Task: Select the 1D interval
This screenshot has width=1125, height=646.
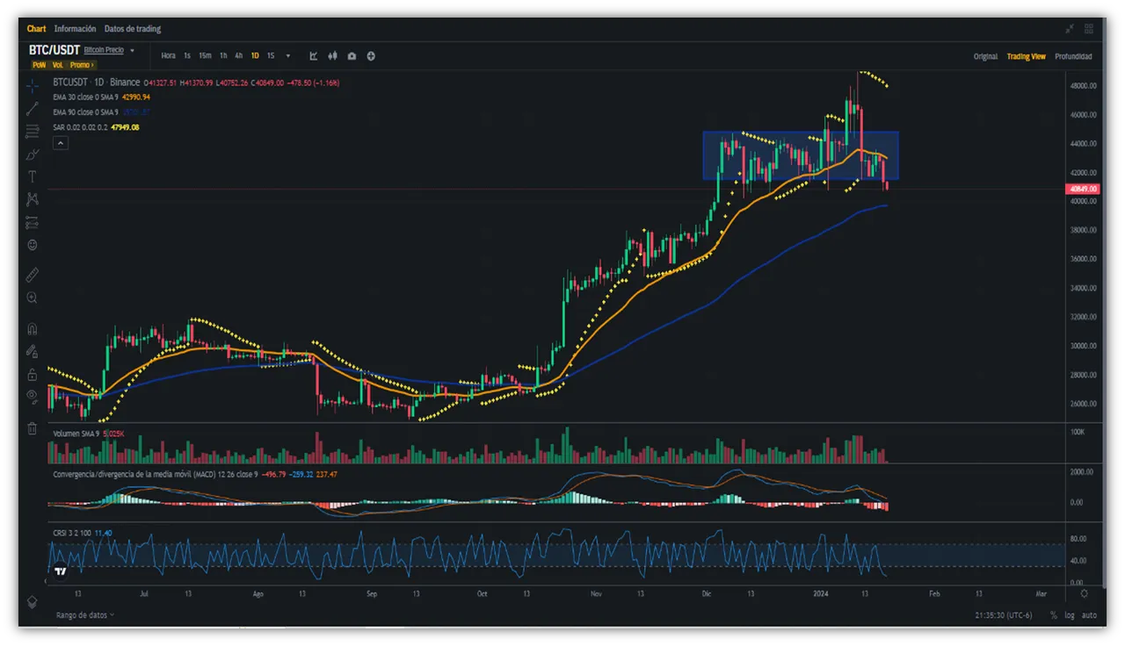Action: click(x=255, y=55)
